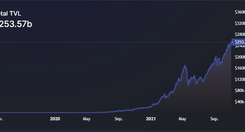Click the $280b y-axis label
This screenshot has width=245, height=132.
239,35
